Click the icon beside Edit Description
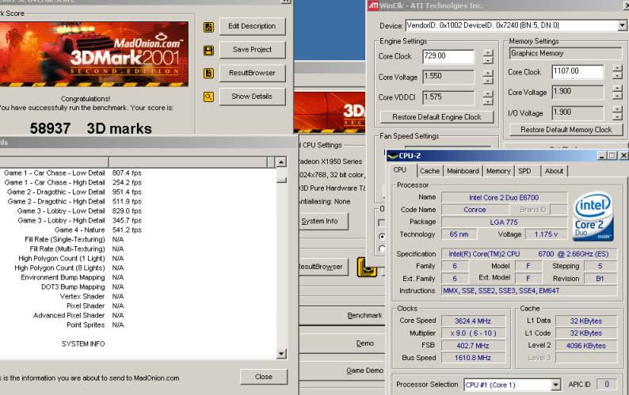The width and height of the screenshot is (629, 395). 208,27
